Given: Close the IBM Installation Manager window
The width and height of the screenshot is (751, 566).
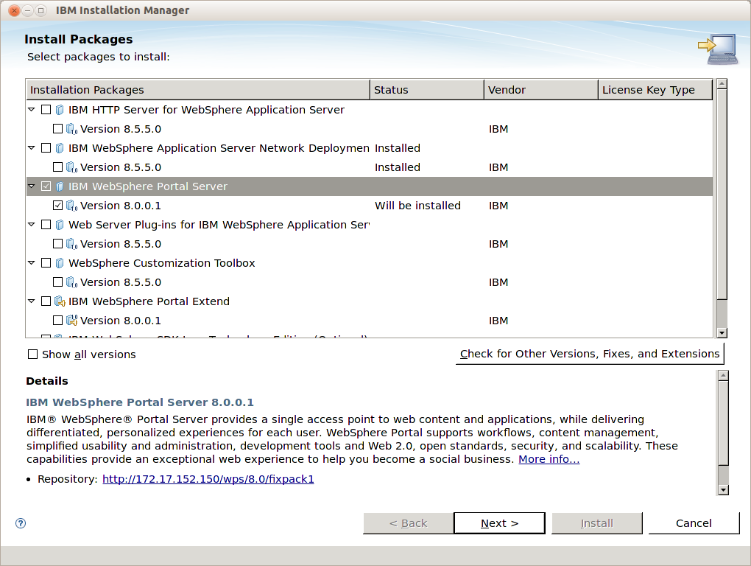Looking at the screenshot, I should tap(15, 10).
